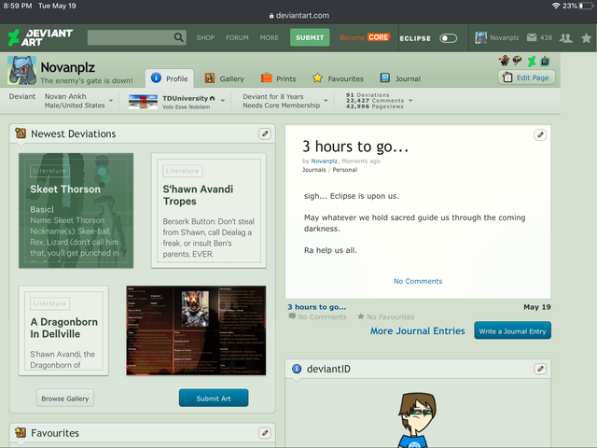
Task: Open the friends/watch people icon
Action: (566, 37)
